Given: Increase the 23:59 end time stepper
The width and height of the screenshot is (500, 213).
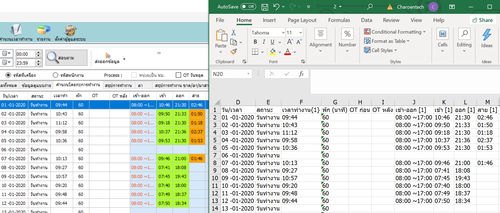Looking at the screenshot, I should click(39, 61).
